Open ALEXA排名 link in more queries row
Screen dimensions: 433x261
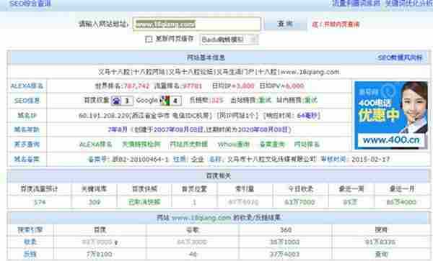tap(95, 144)
